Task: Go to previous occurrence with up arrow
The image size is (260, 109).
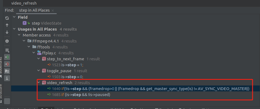Action: [x=7, y=25]
